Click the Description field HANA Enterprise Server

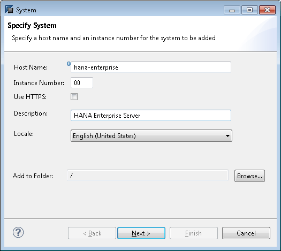pyautogui.click(x=151, y=116)
